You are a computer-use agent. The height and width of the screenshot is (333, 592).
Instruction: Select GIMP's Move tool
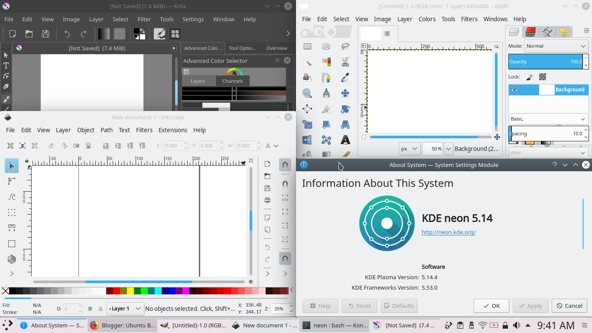(345, 93)
